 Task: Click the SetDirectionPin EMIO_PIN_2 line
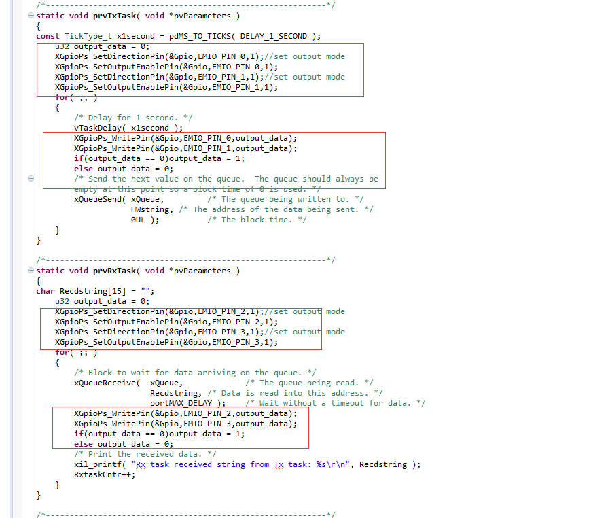[x=200, y=311]
